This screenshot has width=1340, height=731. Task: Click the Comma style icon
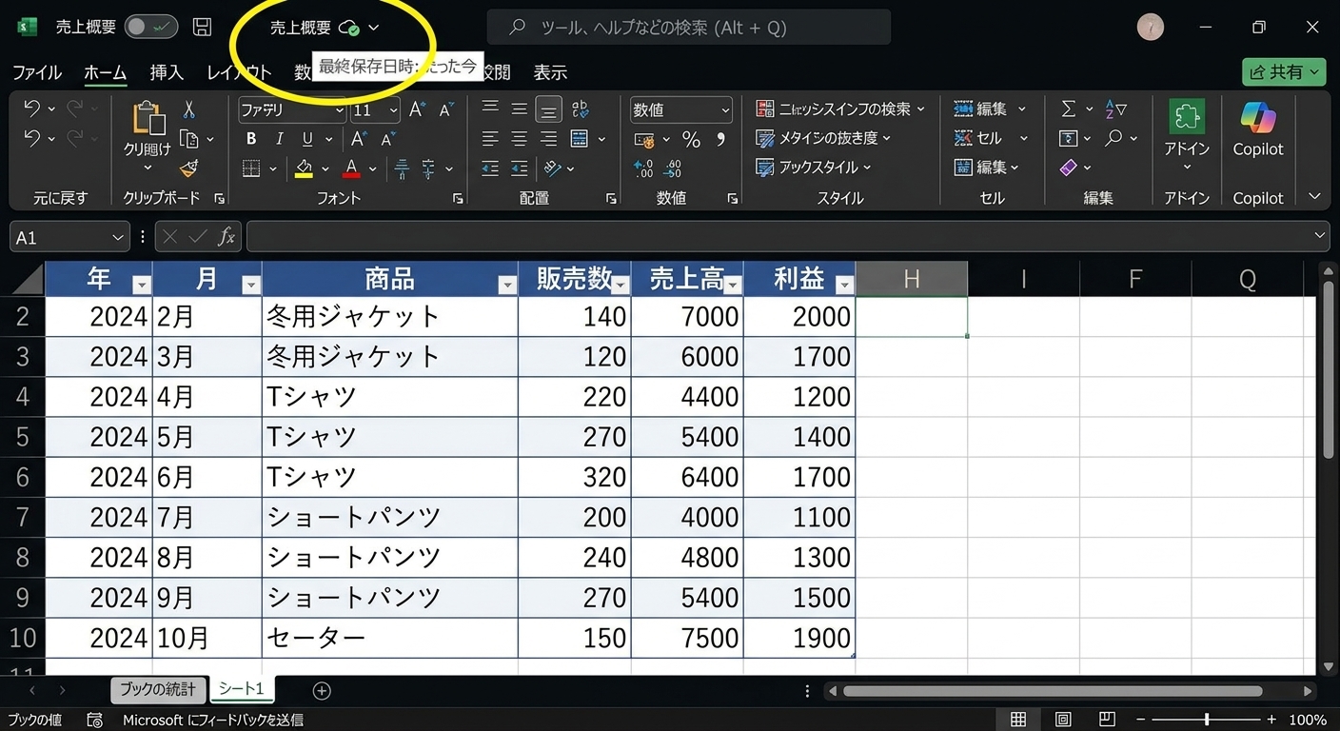click(x=720, y=140)
